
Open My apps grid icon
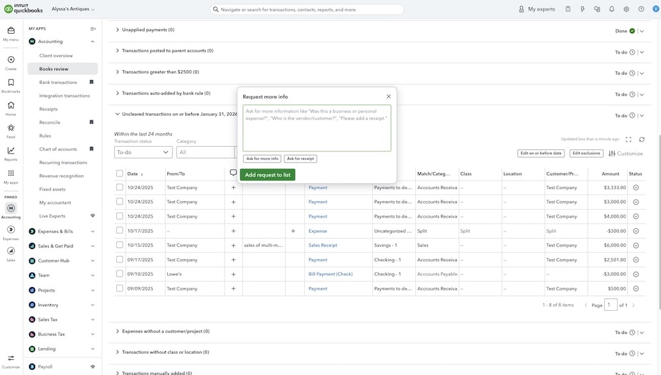click(x=11, y=173)
